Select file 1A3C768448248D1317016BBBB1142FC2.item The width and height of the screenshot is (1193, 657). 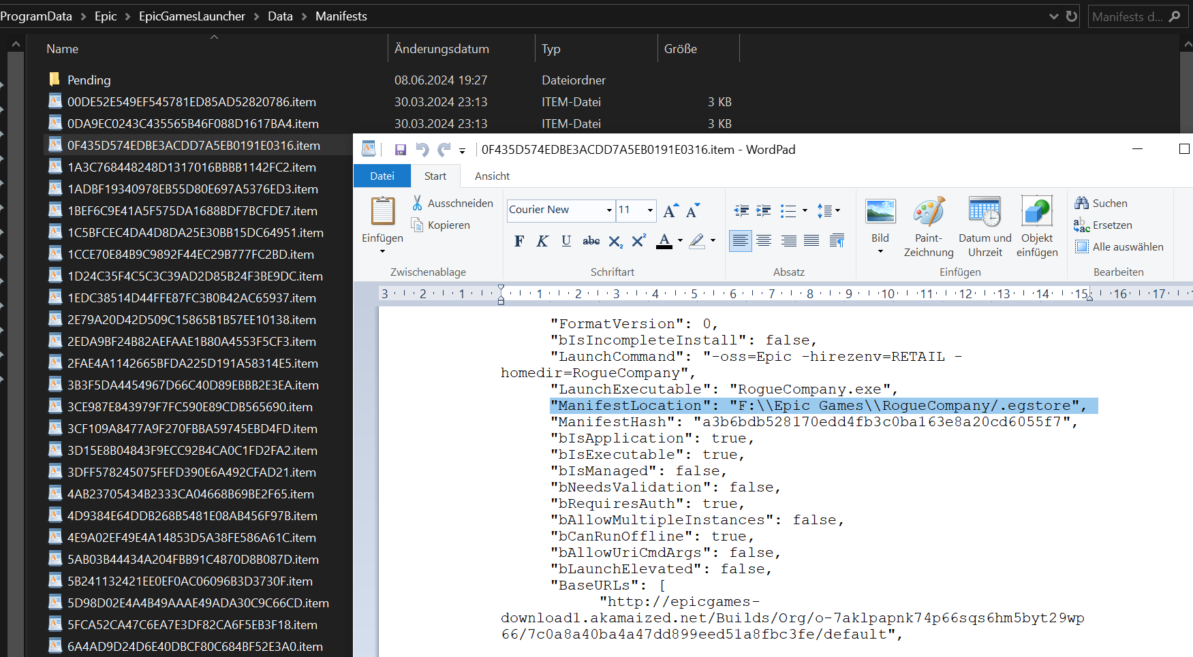point(191,167)
